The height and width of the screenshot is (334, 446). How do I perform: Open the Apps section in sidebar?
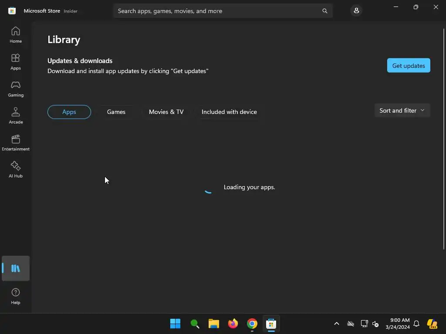tap(16, 62)
